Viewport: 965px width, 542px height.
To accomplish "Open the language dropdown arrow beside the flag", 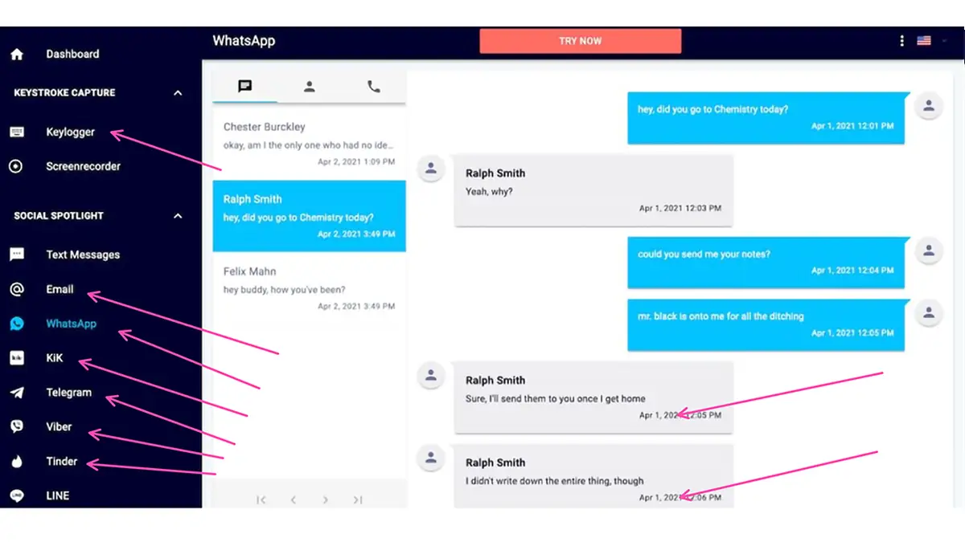I will pos(945,41).
